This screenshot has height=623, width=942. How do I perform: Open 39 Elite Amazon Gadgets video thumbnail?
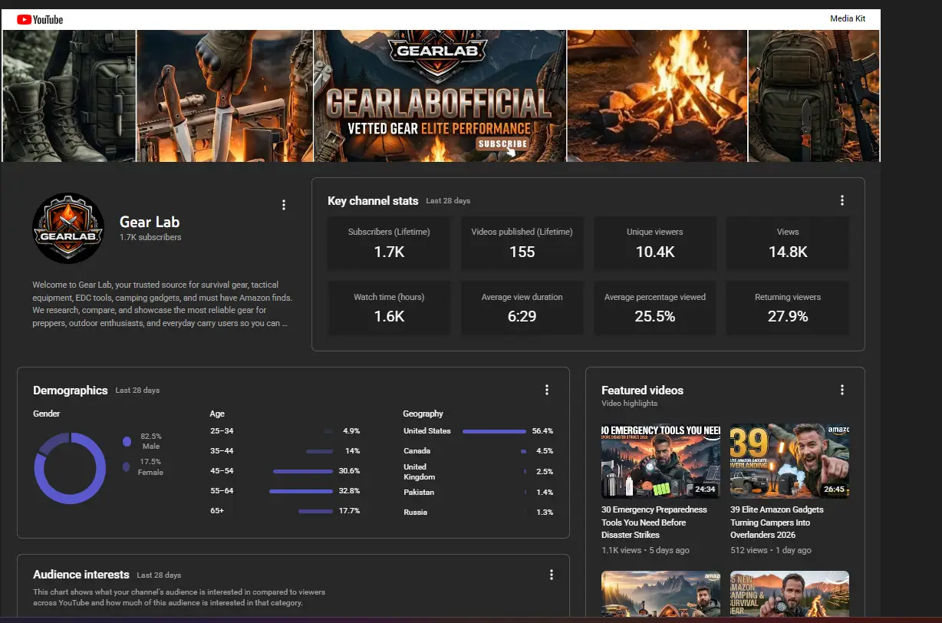(789, 460)
